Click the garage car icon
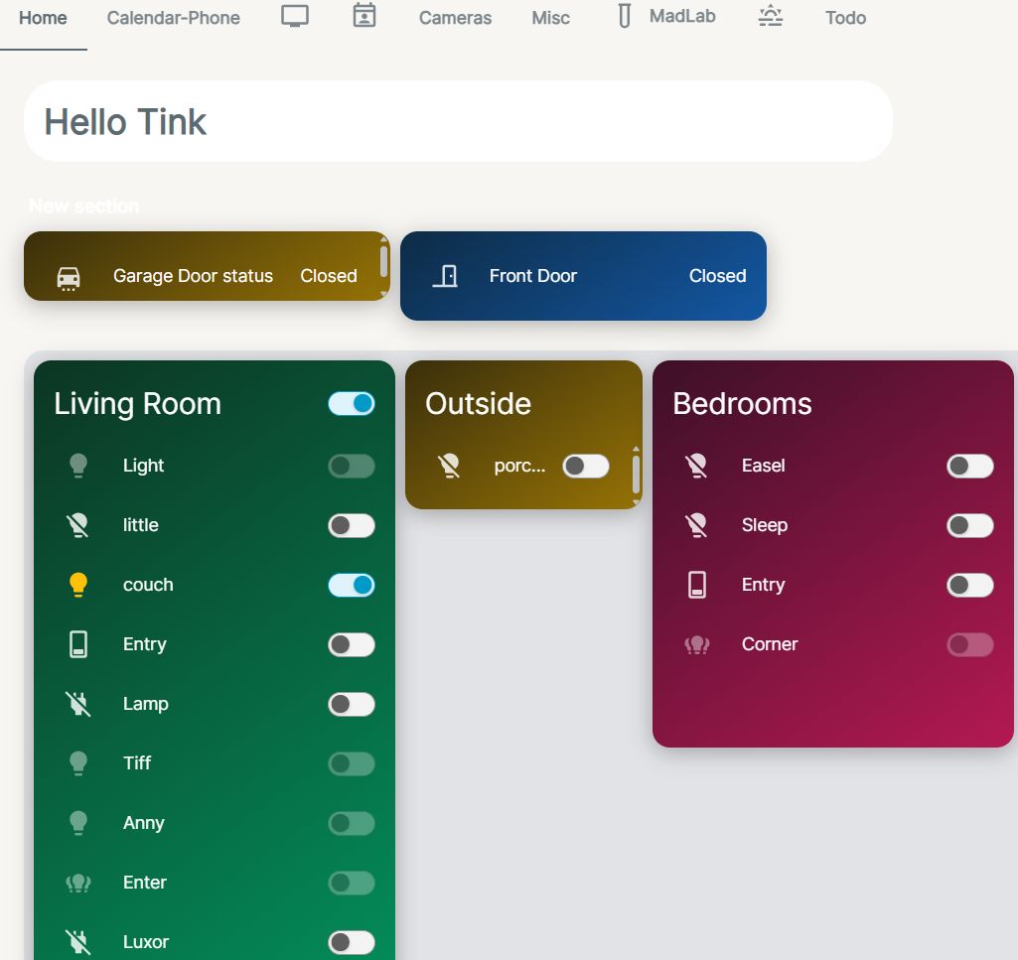1018x960 pixels. 69,278
